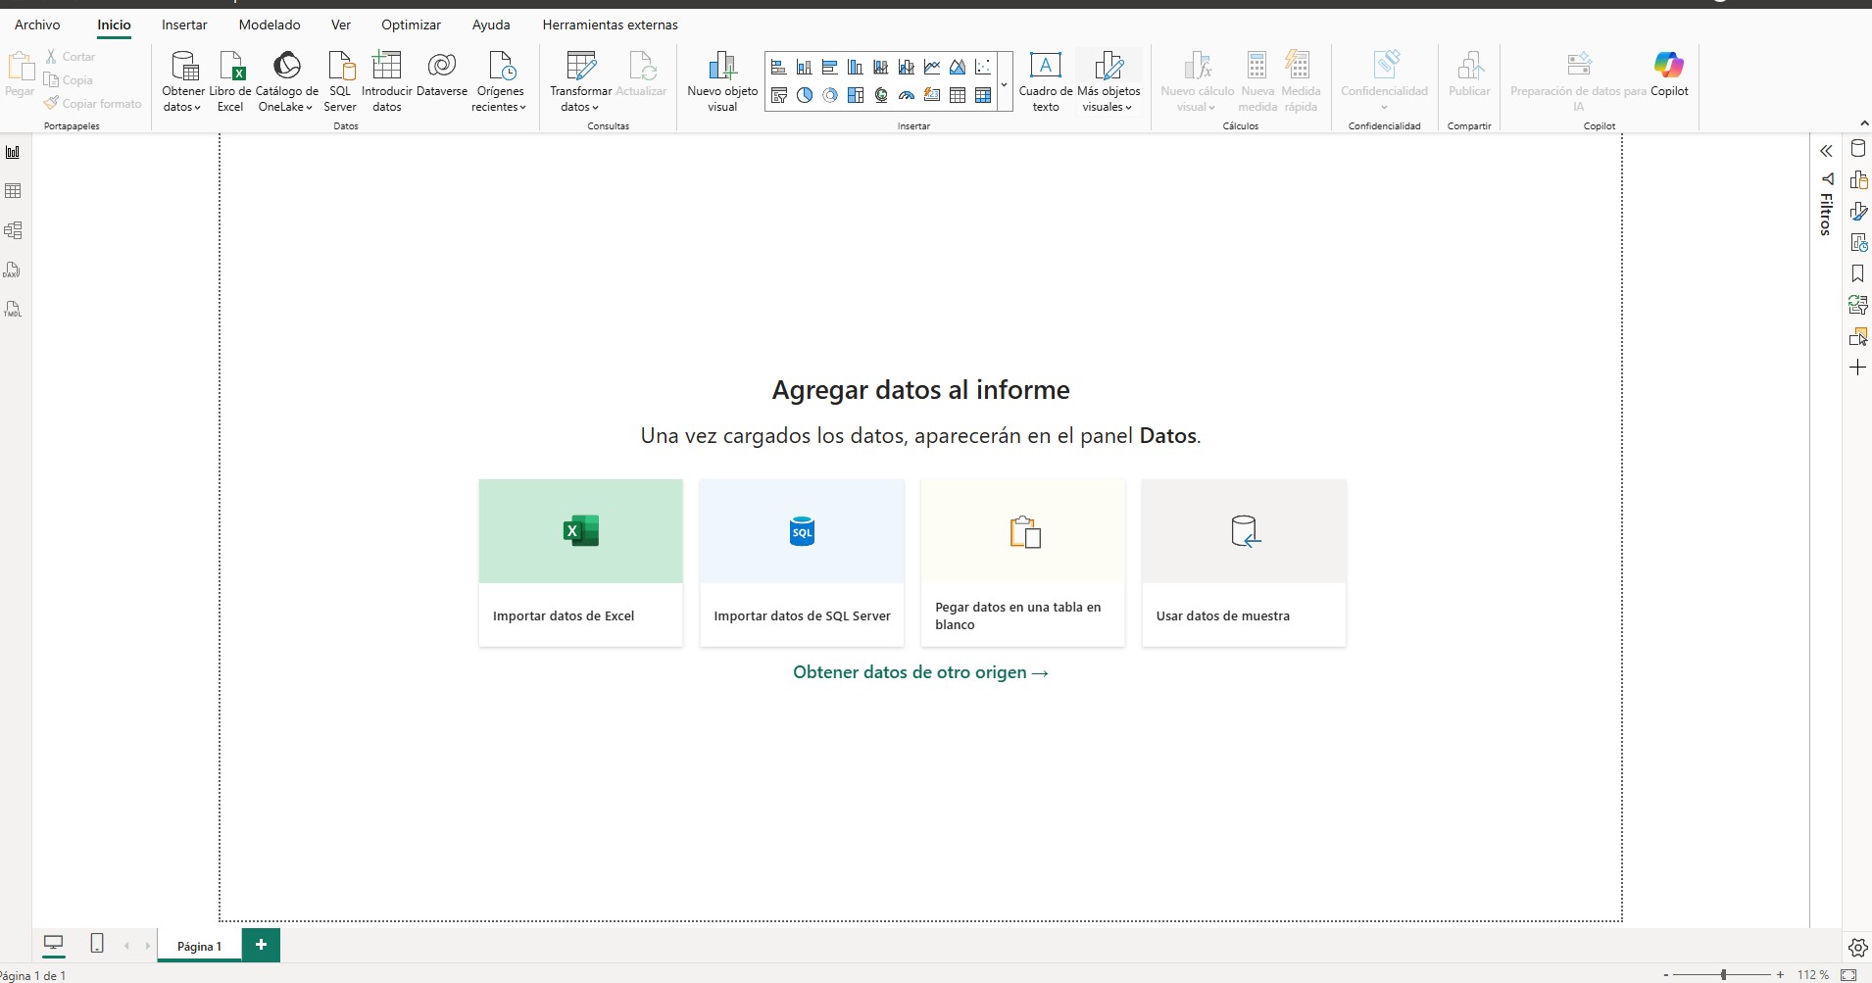The image size is (1872, 983).
Task: Open the Herramientas externas tab
Action: pos(610,25)
